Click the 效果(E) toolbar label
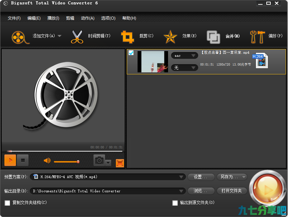Screen dimensions: 288x217 pyautogui.click(x=189, y=36)
